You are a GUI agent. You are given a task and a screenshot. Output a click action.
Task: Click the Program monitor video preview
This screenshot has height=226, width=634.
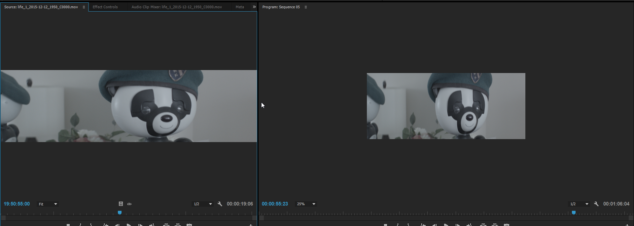[446, 106]
